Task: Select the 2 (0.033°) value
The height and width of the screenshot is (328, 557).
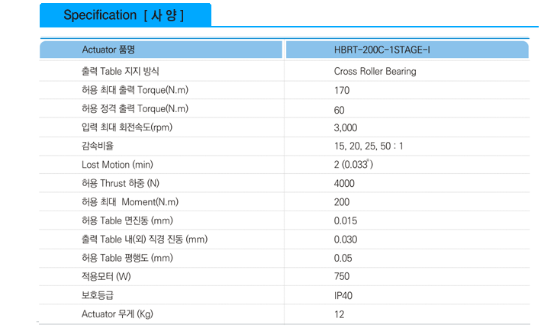Action: point(353,164)
